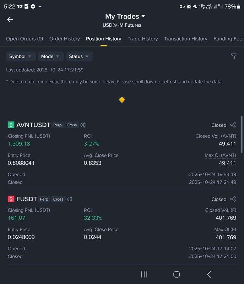Open the Funding Fee tab
Image resolution: width=244 pixels, height=284 pixels.
click(x=228, y=39)
